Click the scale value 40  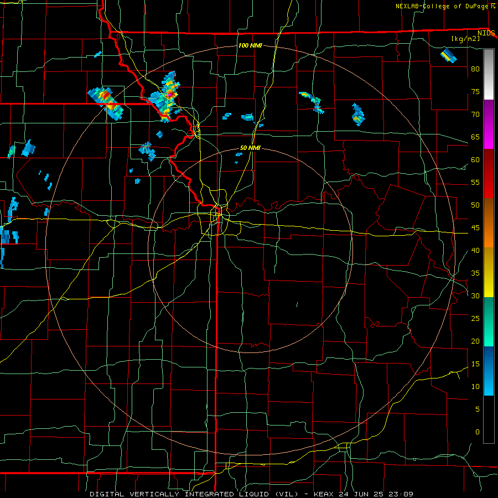click(x=475, y=250)
